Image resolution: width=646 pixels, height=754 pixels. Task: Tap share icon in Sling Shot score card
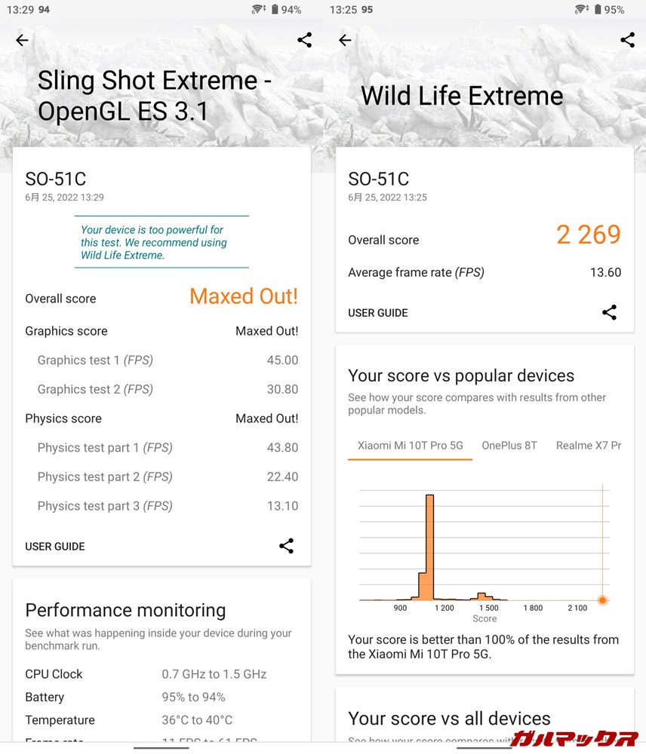click(286, 546)
